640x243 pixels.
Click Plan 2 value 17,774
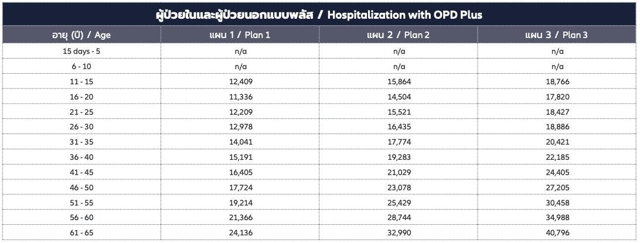pos(399,142)
